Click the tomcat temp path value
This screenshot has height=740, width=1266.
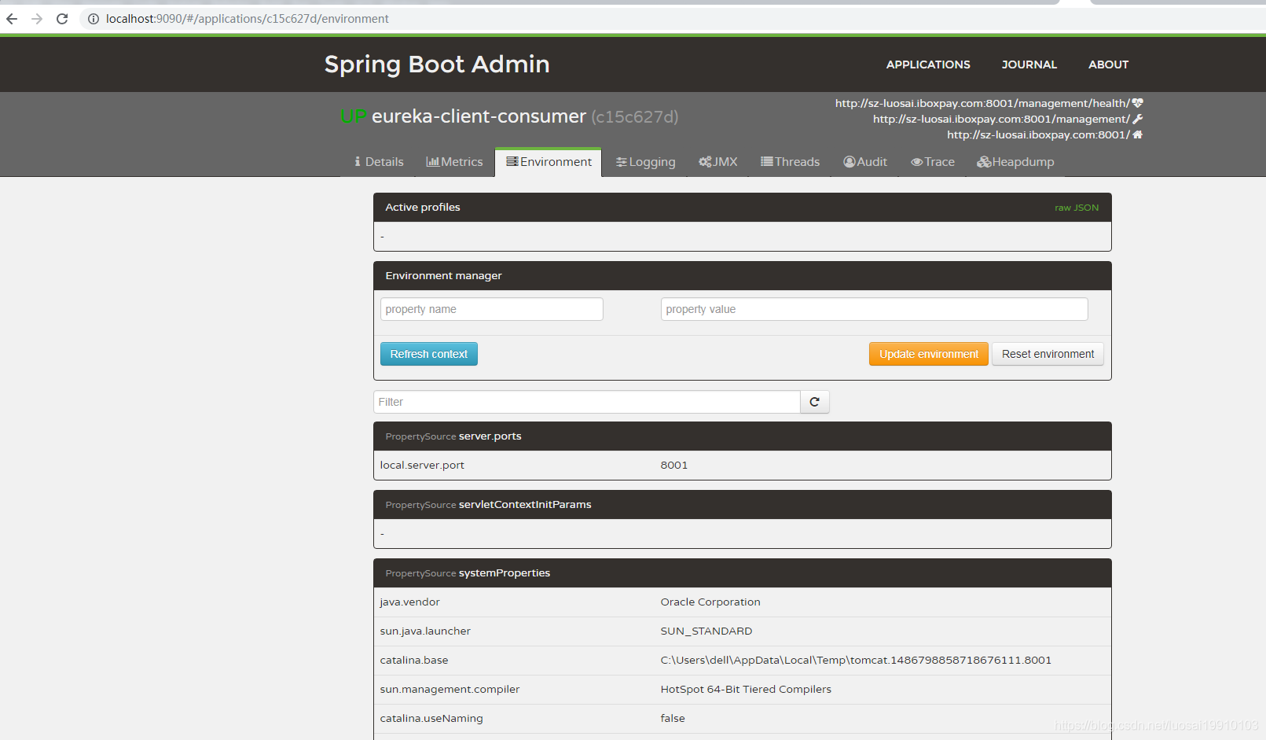[x=856, y=660]
